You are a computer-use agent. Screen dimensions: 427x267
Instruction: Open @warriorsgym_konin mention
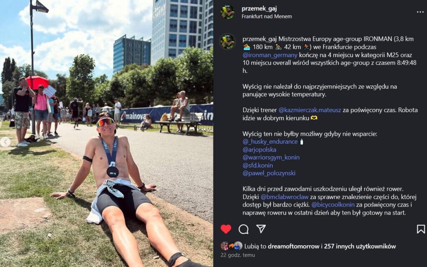coord(271,157)
